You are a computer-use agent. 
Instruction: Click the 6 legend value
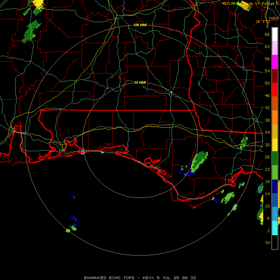pos(268,218)
